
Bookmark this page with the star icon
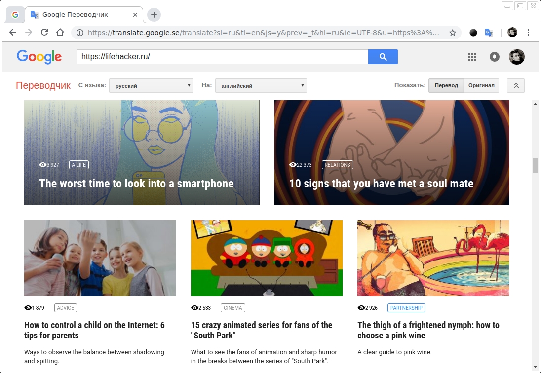pyautogui.click(x=453, y=33)
